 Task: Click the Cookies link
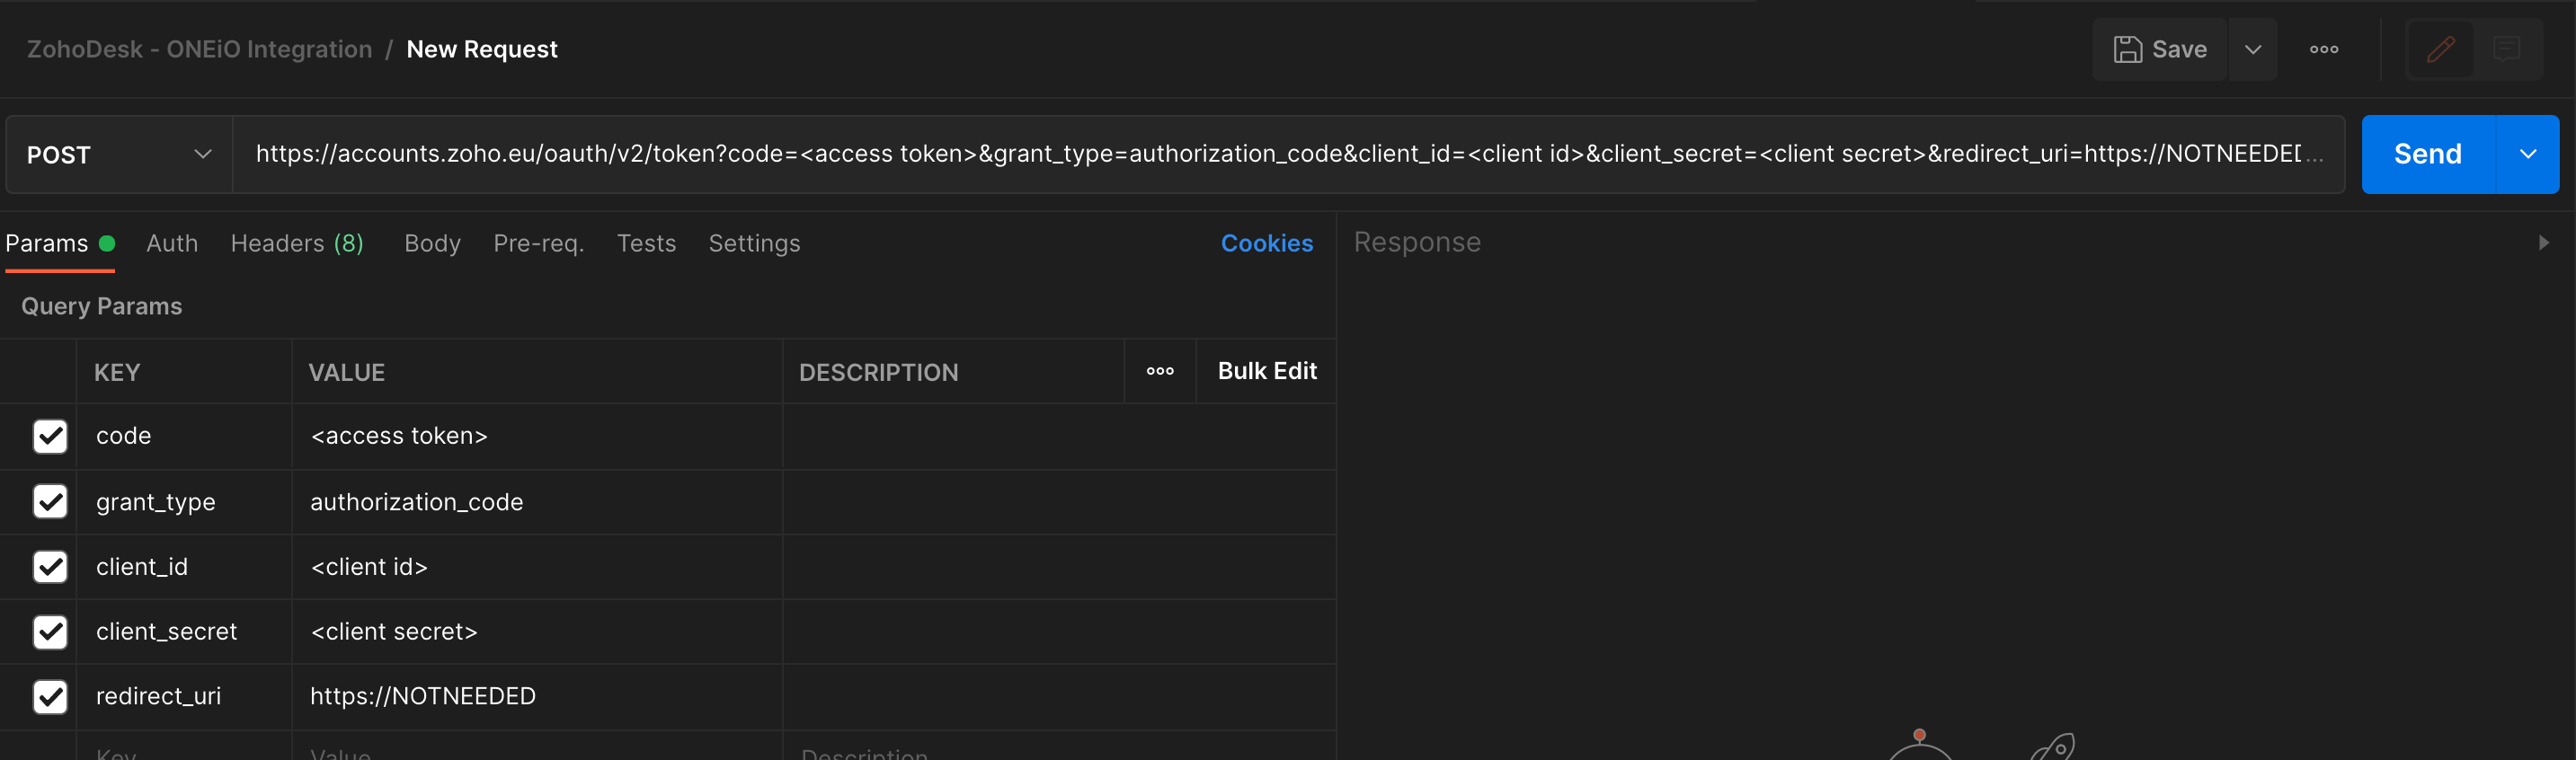tap(1266, 243)
